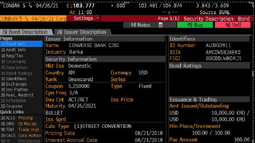Open Identifiers page in sidebar
This screenshot has width=255, height=143.
tap(14, 79)
